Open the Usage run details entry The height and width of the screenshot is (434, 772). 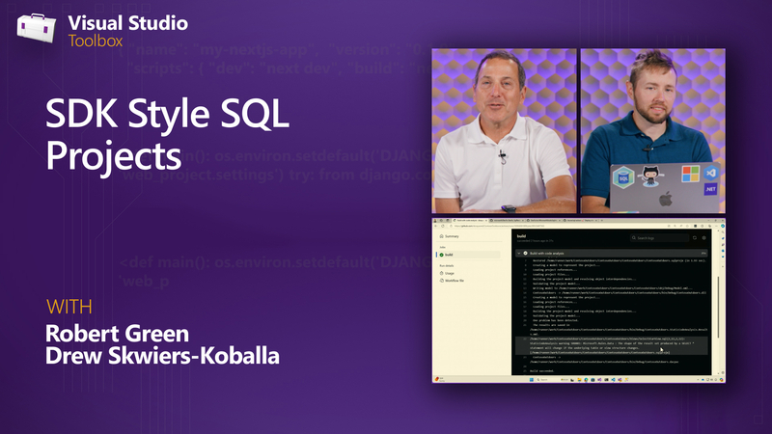(x=452, y=273)
